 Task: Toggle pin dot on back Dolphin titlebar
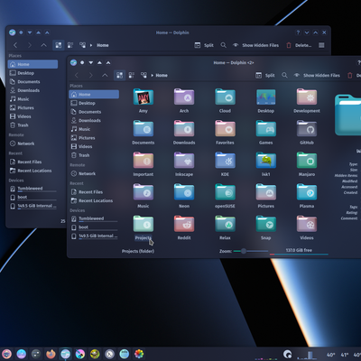pos(21,32)
